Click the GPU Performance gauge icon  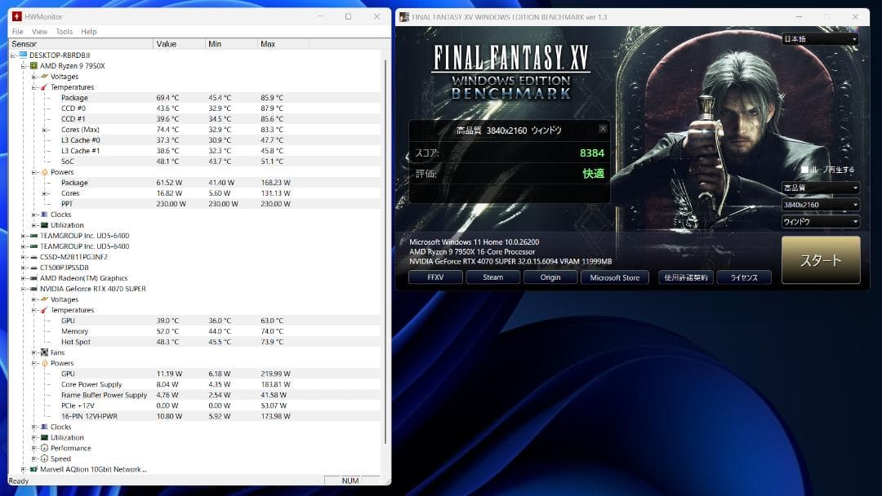click(x=44, y=448)
